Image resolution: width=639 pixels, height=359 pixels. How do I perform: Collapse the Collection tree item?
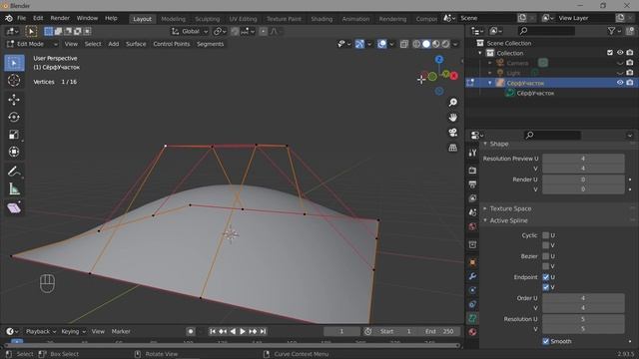click(x=480, y=53)
